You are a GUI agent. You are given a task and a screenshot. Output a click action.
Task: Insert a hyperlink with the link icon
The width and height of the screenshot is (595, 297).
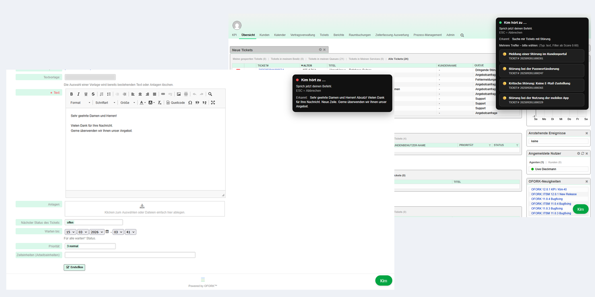[163, 94]
